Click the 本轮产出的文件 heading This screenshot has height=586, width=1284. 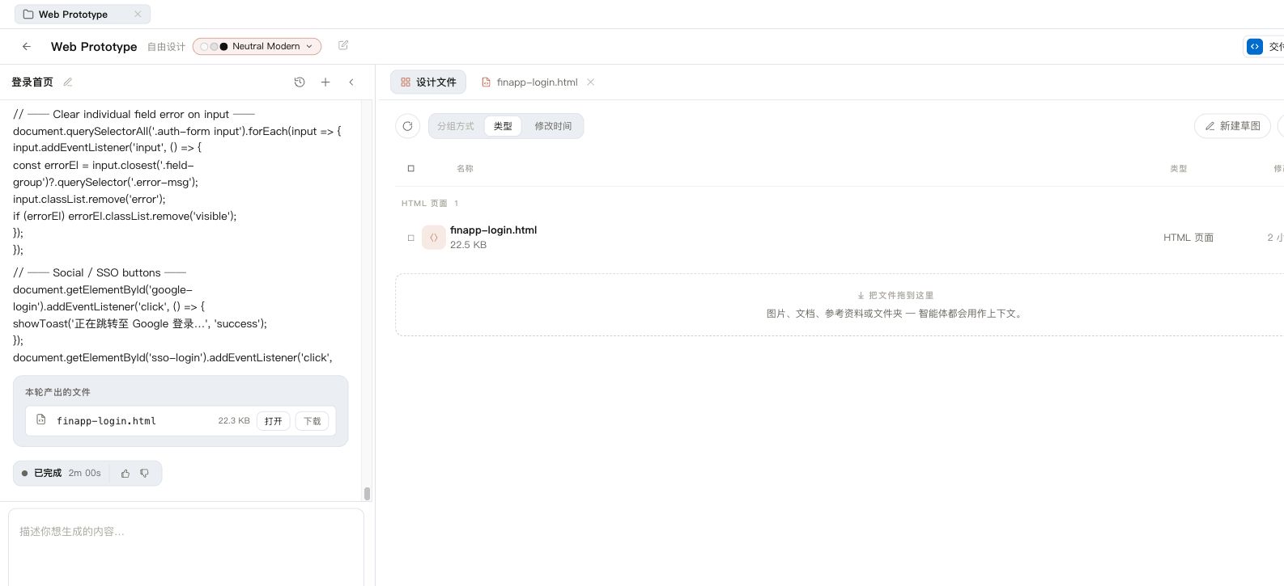click(x=57, y=392)
